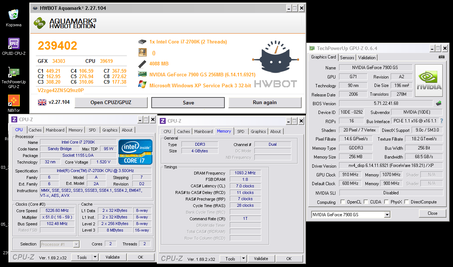The height and width of the screenshot is (267, 453).
Task: Click the processor chip icon in Aquamark
Action: pos(142,42)
